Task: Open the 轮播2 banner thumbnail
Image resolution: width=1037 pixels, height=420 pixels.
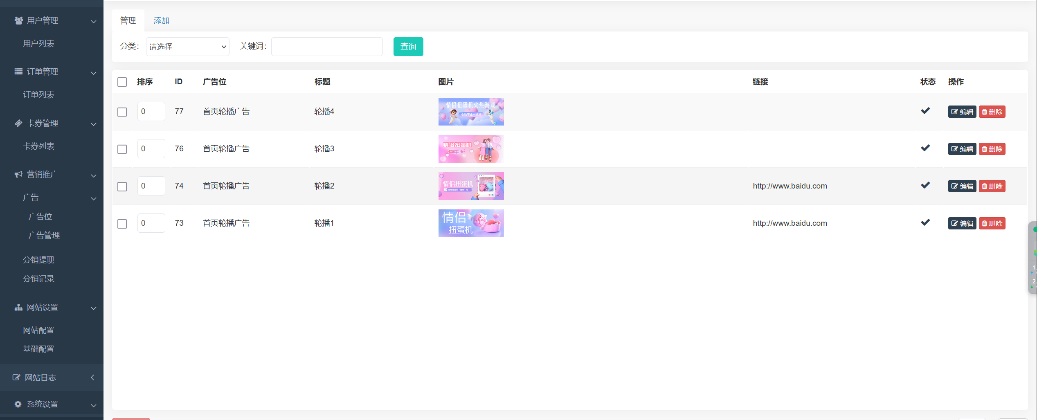Action: tap(471, 186)
